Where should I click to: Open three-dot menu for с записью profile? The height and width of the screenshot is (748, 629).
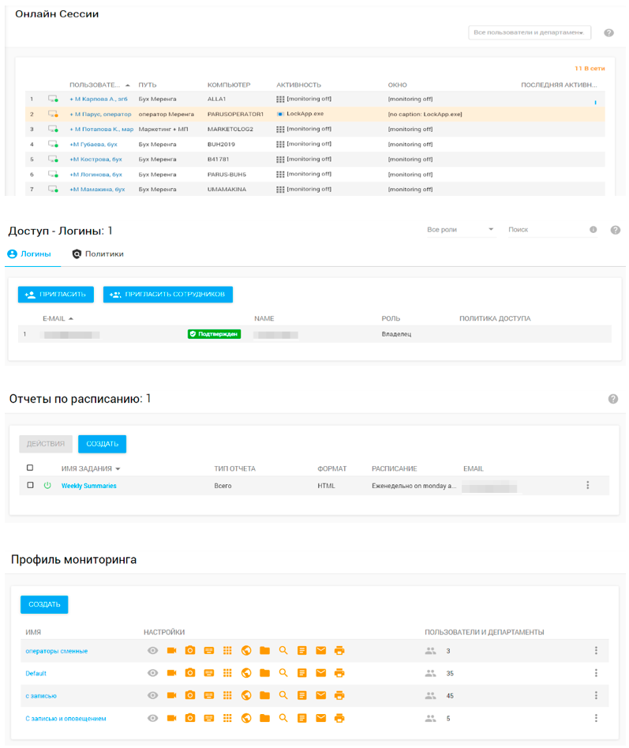click(x=596, y=695)
